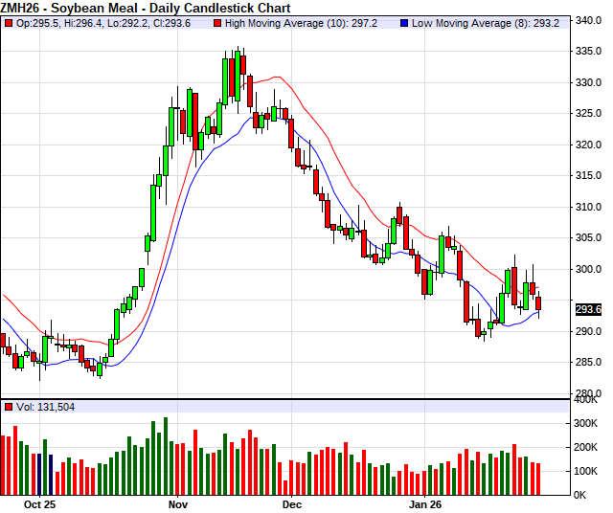Click the Dec date label on the time axis
The height and width of the screenshot is (513, 613).
coord(291,503)
